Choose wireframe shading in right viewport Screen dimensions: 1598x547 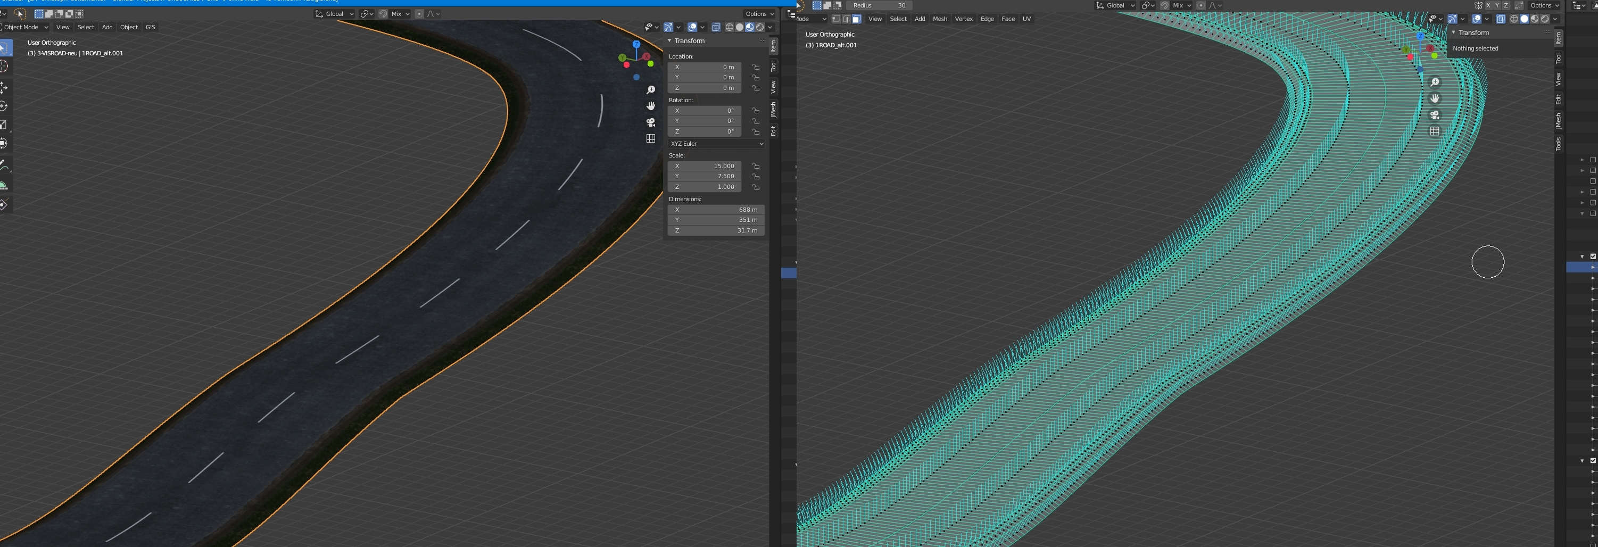tap(1515, 19)
